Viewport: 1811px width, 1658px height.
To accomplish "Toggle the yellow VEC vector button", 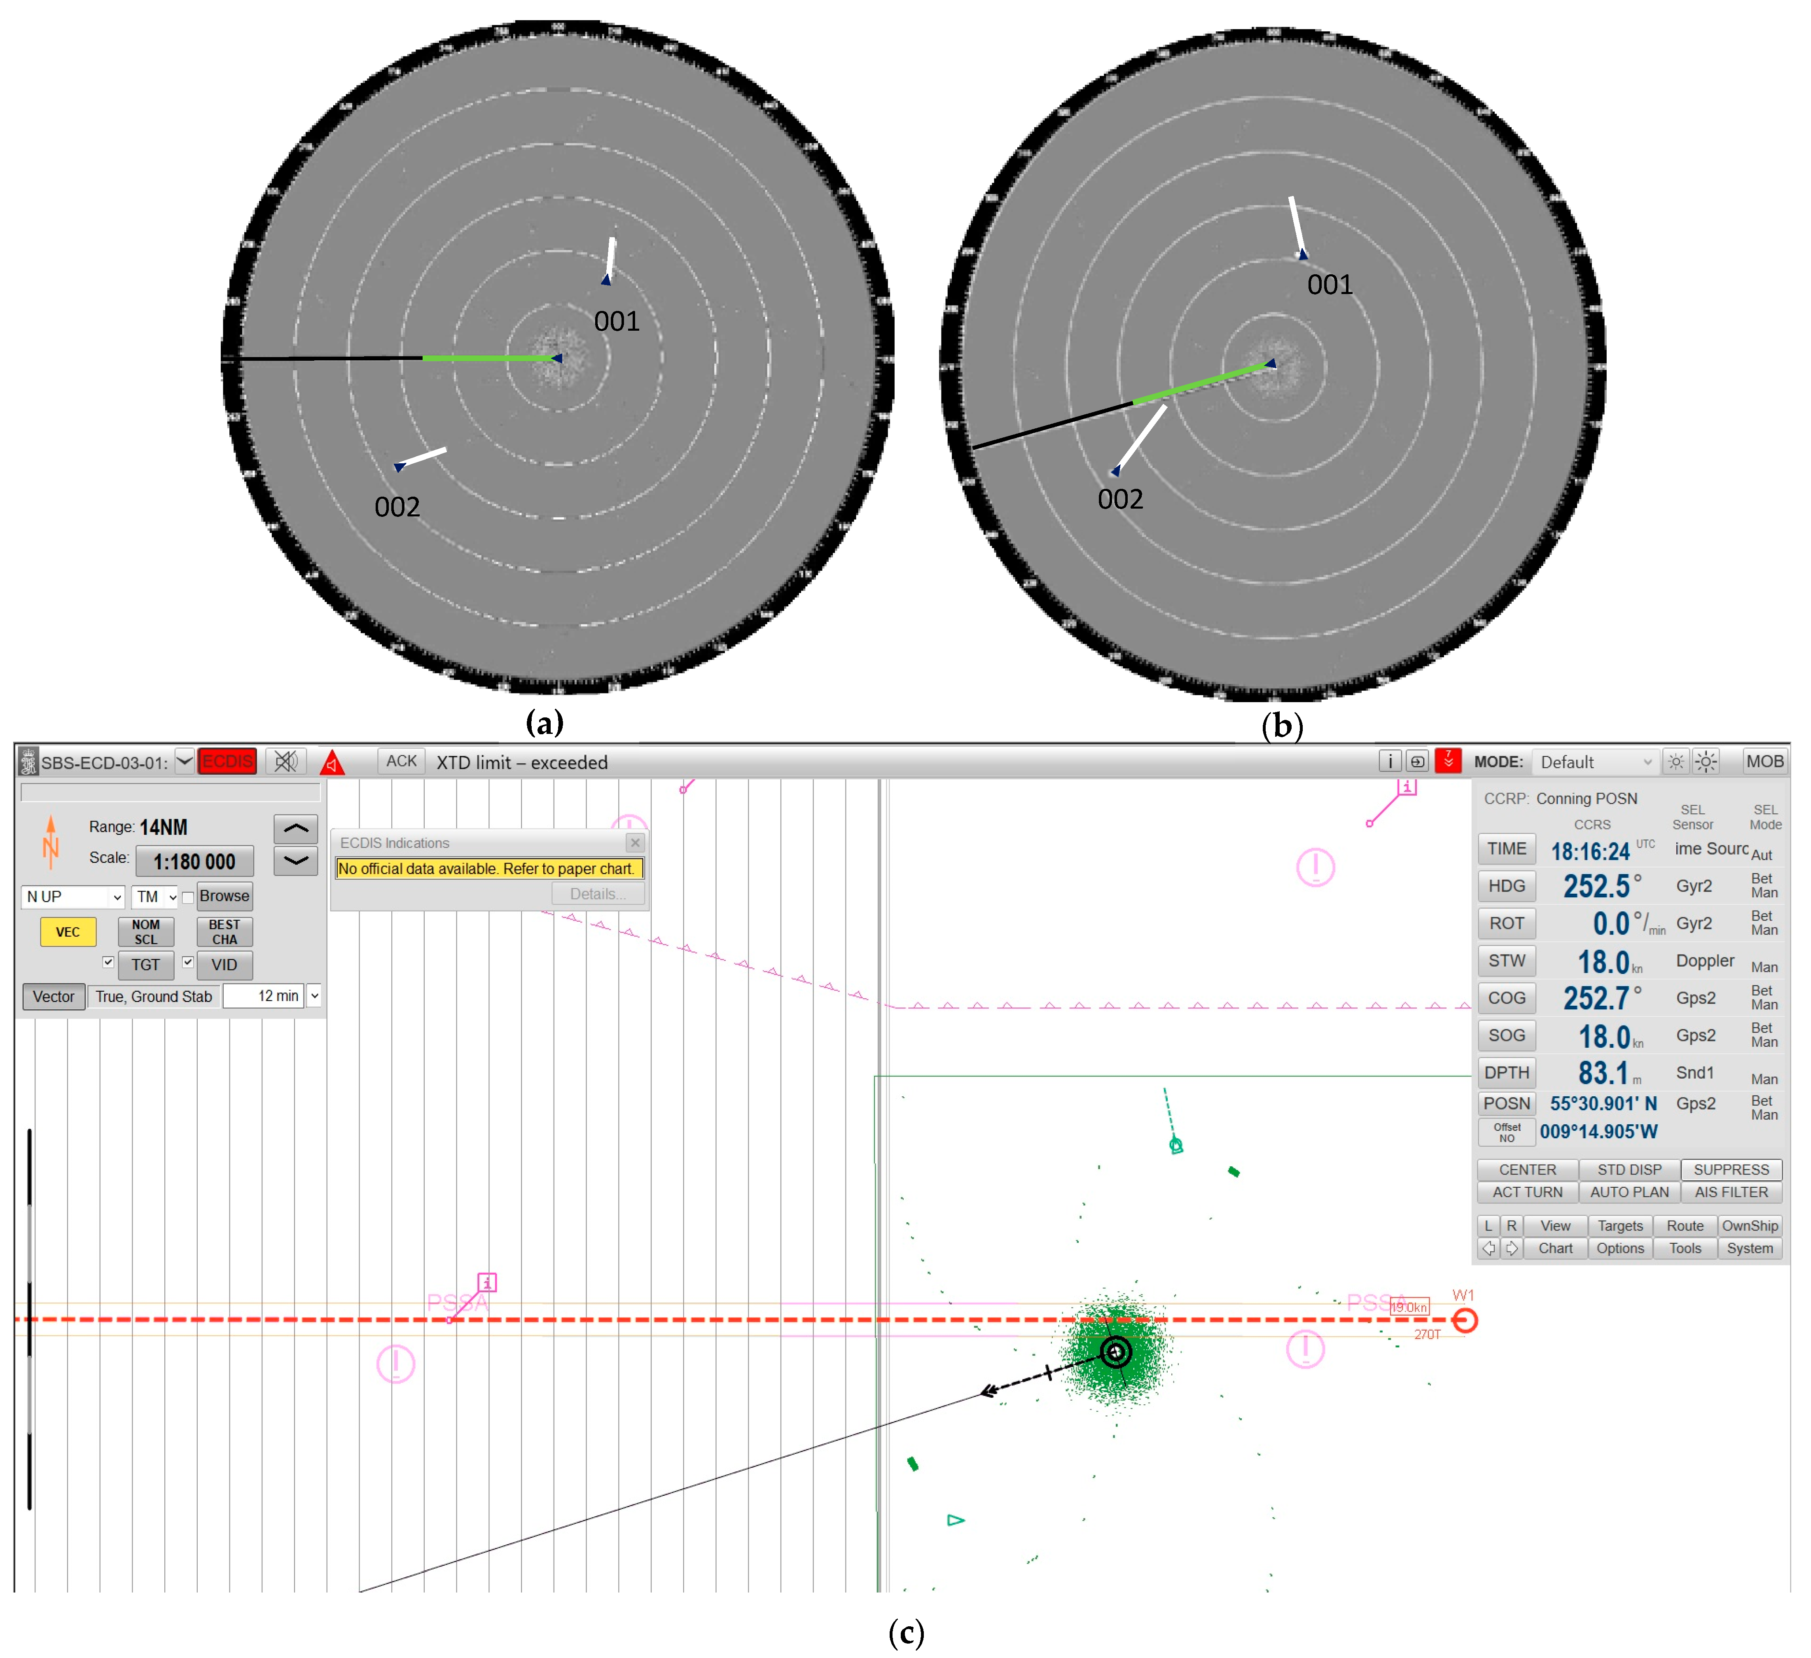I will (x=68, y=932).
